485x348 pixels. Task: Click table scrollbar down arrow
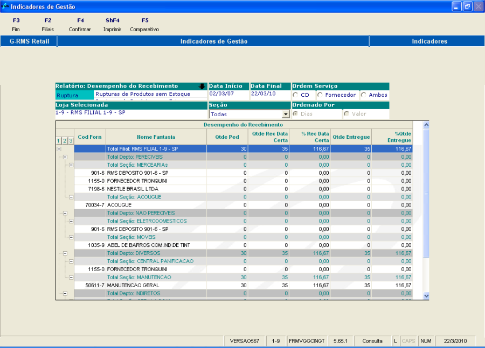[x=426, y=295]
